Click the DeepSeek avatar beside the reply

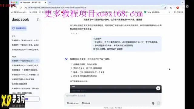tap(66, 59)
